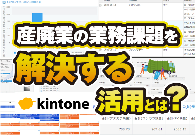Click the 20-13使用量 field showing 11 t
Viewport: 195px width, 135px height.
[x=177, y=79]
